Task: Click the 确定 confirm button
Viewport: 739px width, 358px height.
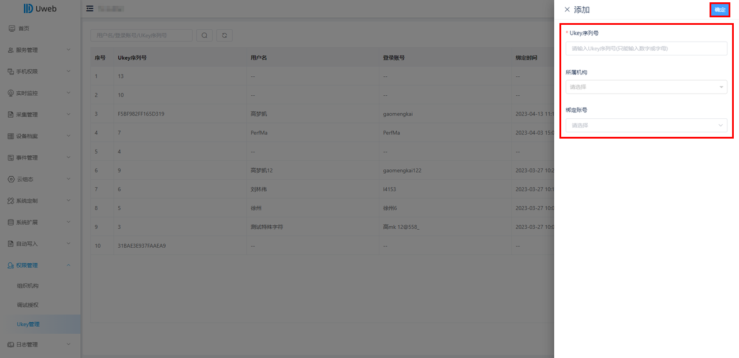Action: coord(719,10)
